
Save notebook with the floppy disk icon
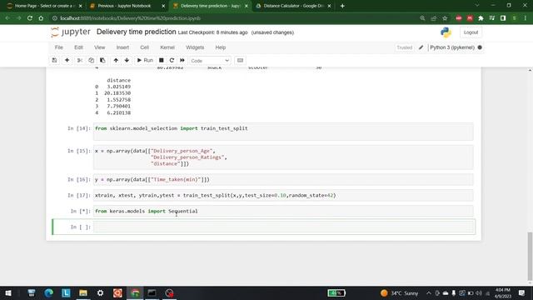pyautogui.click(x=54, y=60)
